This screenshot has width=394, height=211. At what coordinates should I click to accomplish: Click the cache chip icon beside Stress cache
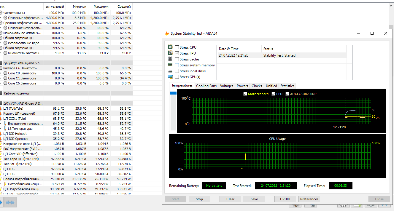coord(170,59)
